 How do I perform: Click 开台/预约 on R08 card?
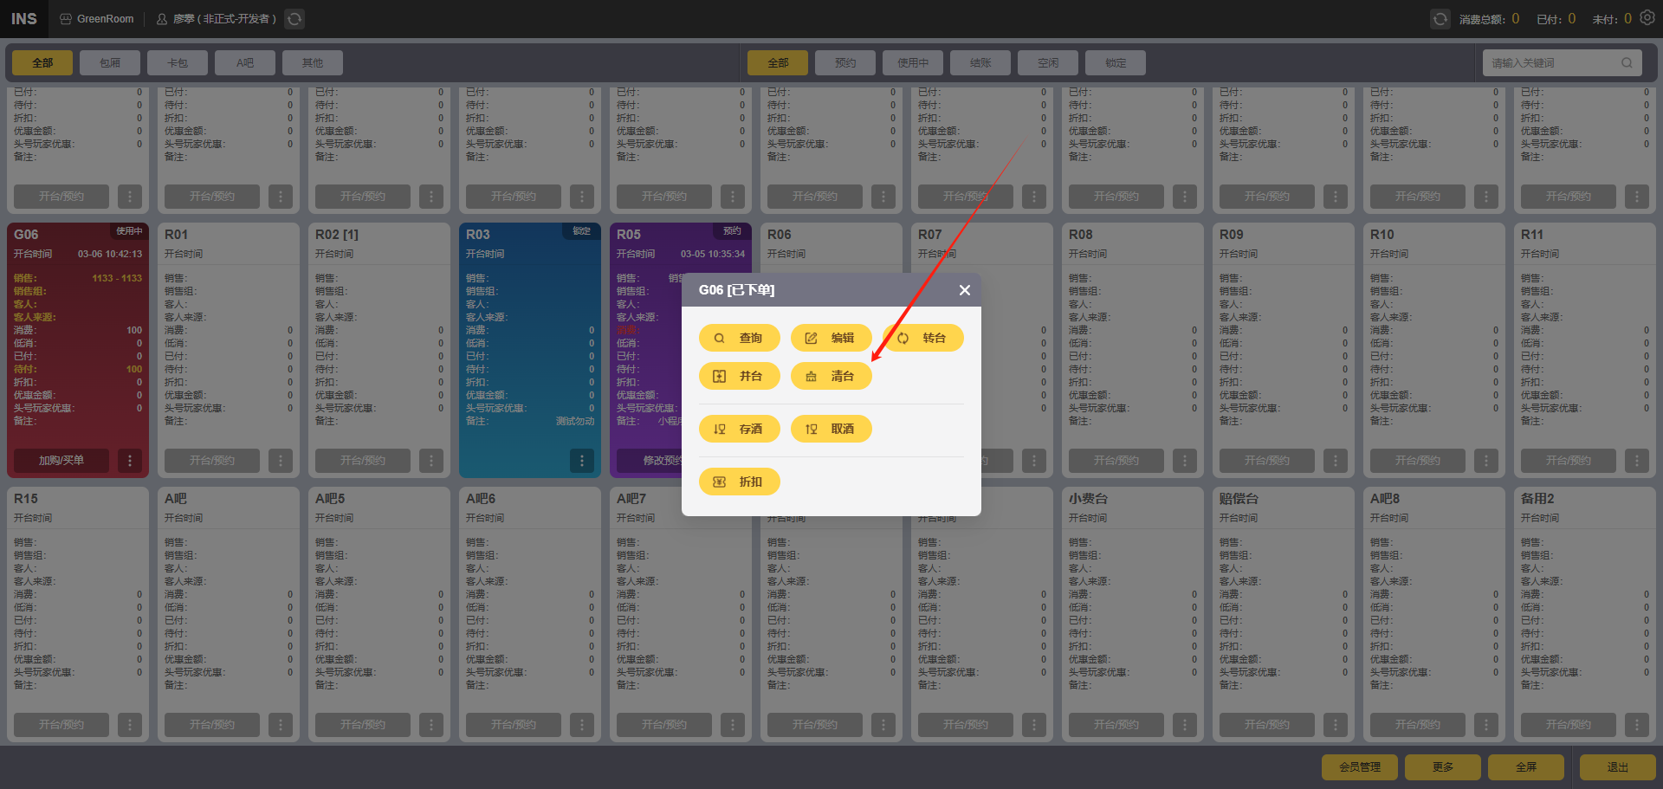pos(1116,461)
